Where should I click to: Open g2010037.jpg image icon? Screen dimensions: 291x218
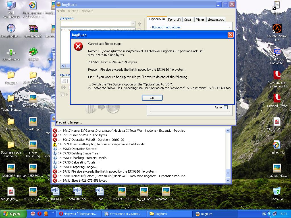pyautogui.click(x=11, y=171)
